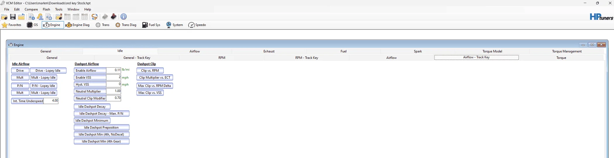This screenshot has height=158, width=614.
Task: Click the Save floppy disk icon
Action: click(x=13, y=17)
